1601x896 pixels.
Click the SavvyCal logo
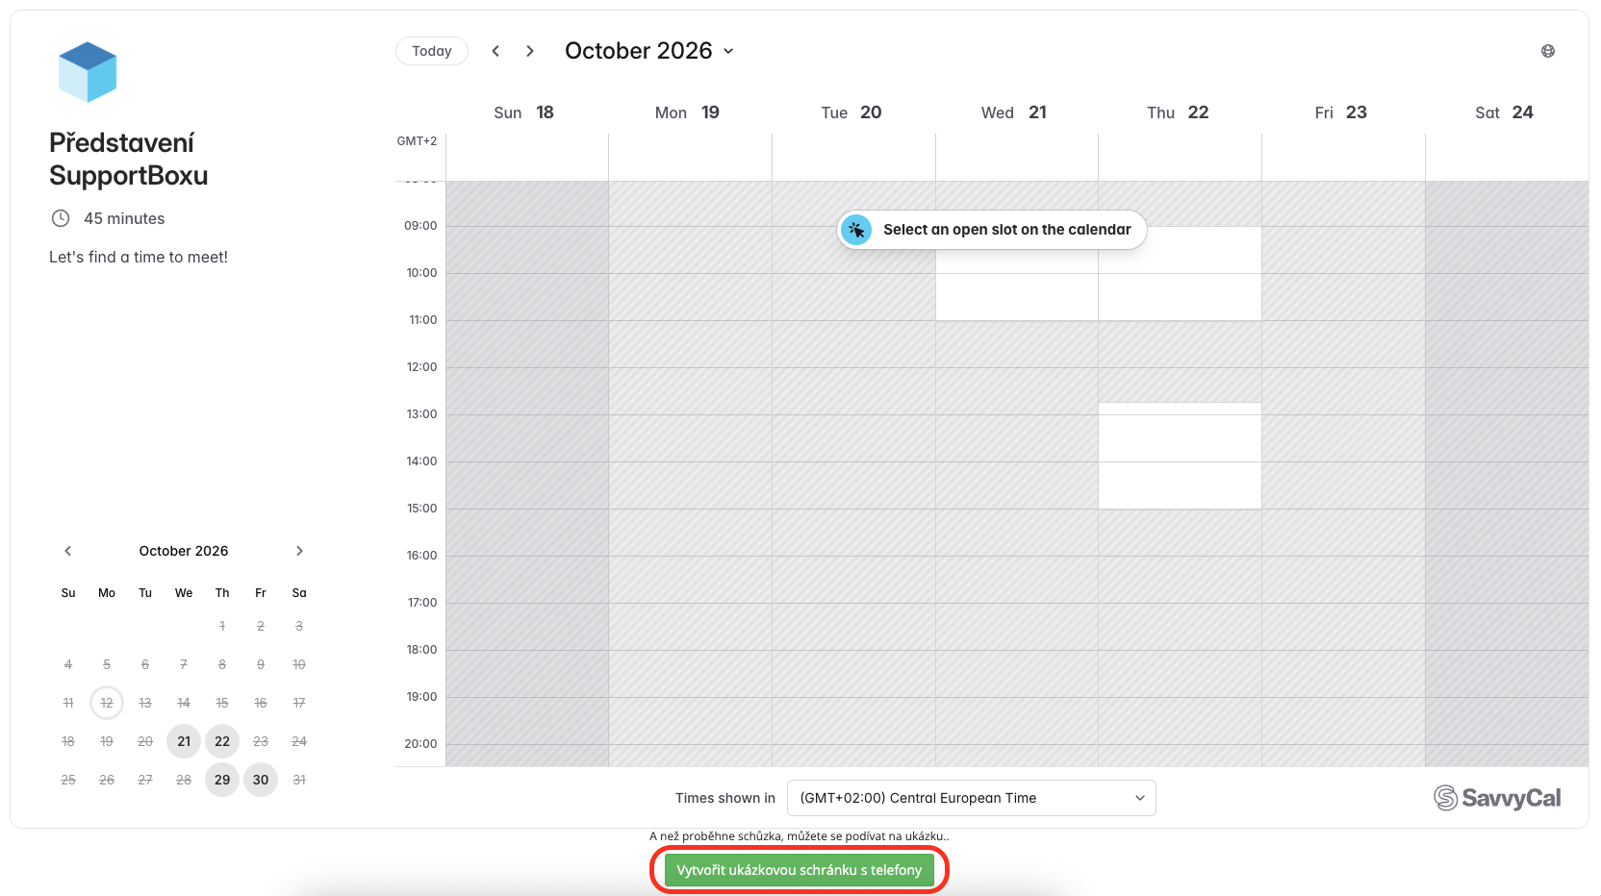(1497, 798)
